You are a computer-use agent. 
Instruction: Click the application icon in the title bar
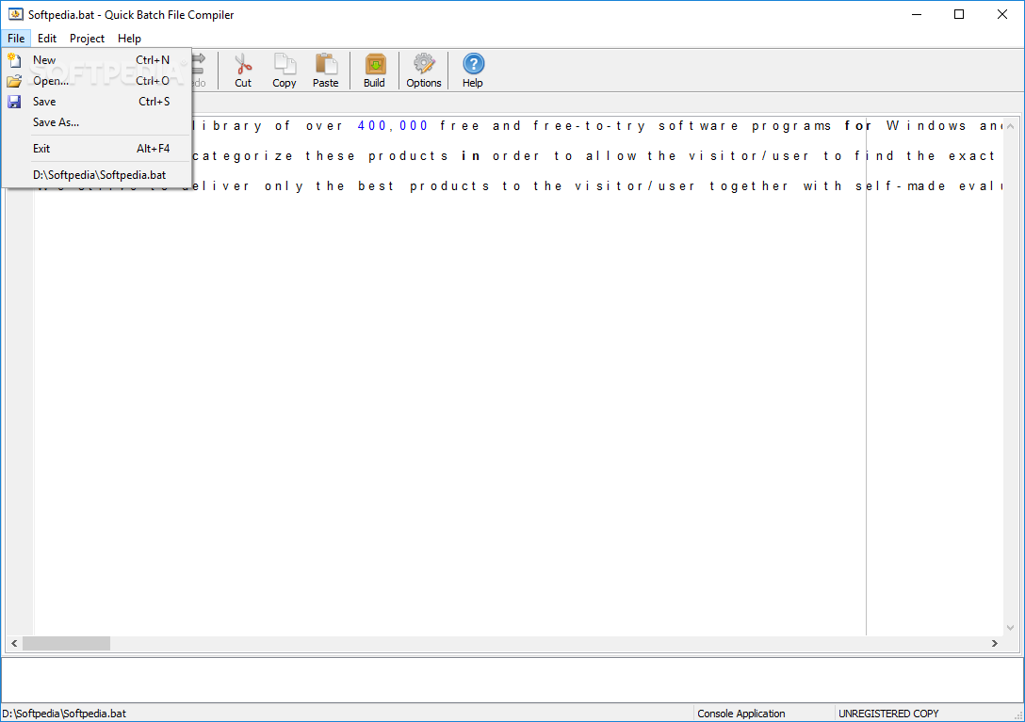point(15,14)
